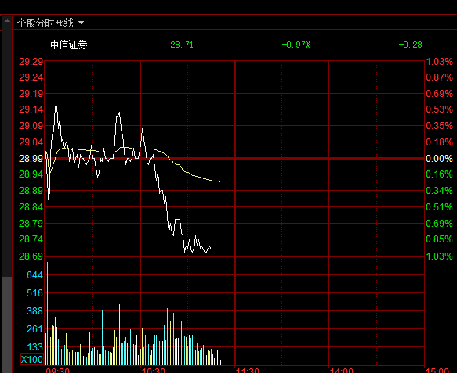
Task: Click the scroll-up arrow on left scrollbar
Action: pyautogui.click(x=7, y=21)
